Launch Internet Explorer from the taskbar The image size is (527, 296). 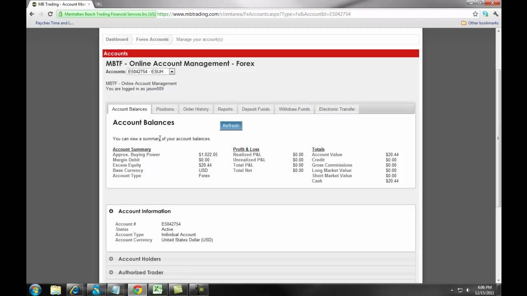(75, 290)
